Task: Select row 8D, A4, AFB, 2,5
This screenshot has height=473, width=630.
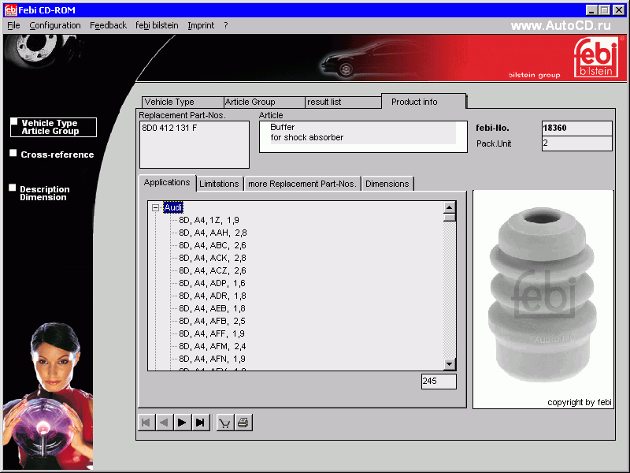Action: 212,321
